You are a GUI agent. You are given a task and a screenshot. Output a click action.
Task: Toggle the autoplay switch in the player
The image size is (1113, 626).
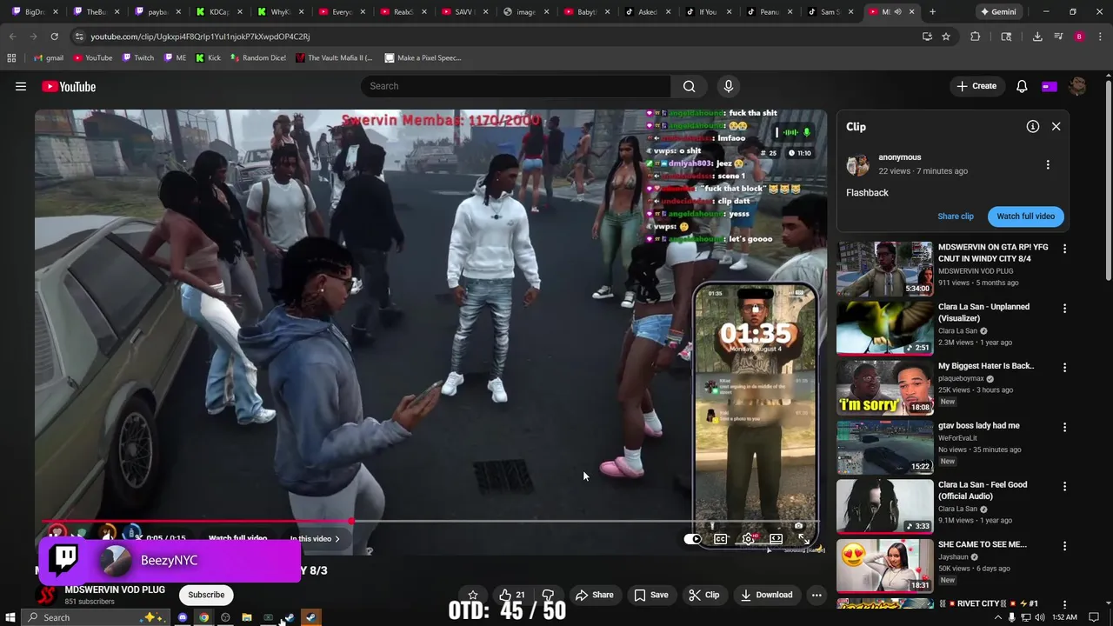pos(692,539)
